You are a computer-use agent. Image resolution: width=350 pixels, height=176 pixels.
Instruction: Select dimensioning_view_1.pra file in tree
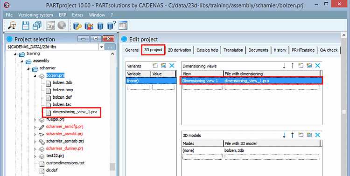75,112
